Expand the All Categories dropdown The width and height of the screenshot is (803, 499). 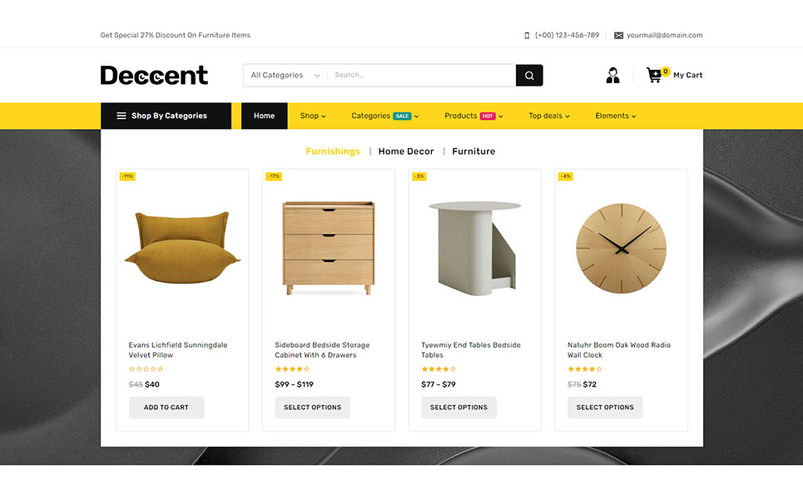point(285,75)
